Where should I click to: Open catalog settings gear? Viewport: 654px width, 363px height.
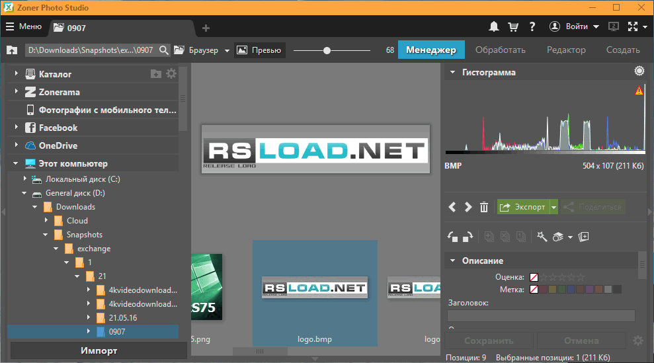171,74
